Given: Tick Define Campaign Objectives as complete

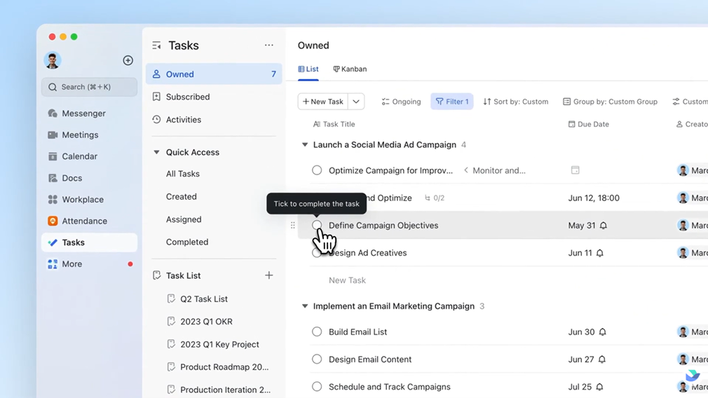Looking at the screenshot, I should pos(317,225).
